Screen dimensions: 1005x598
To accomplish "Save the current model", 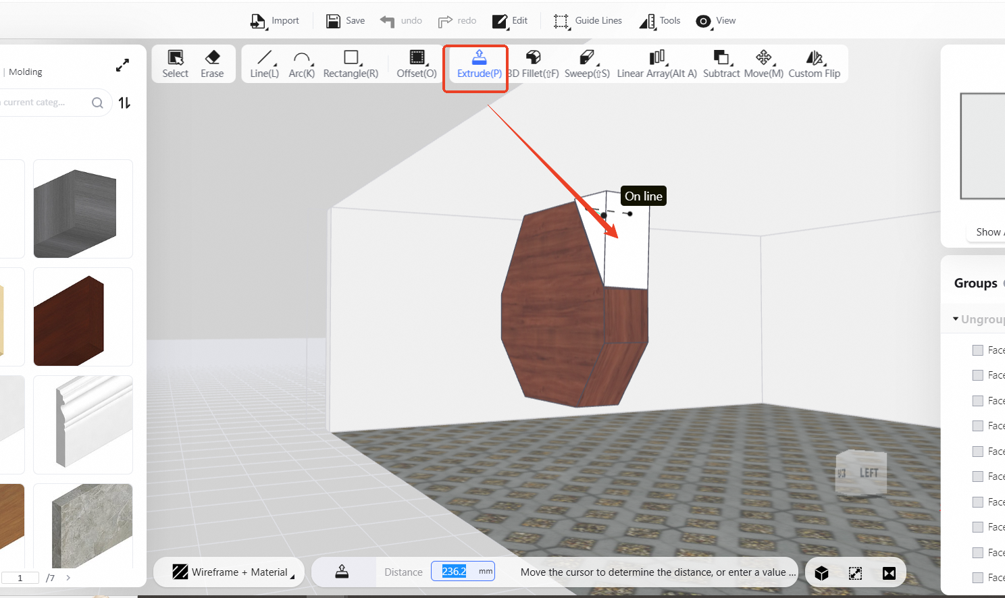I will (x=345, y=21).
